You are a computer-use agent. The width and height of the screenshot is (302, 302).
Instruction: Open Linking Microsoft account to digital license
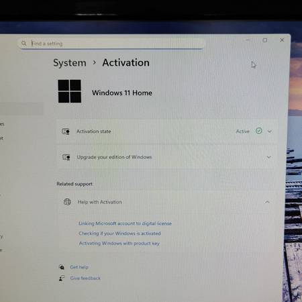tap(125, 223)
